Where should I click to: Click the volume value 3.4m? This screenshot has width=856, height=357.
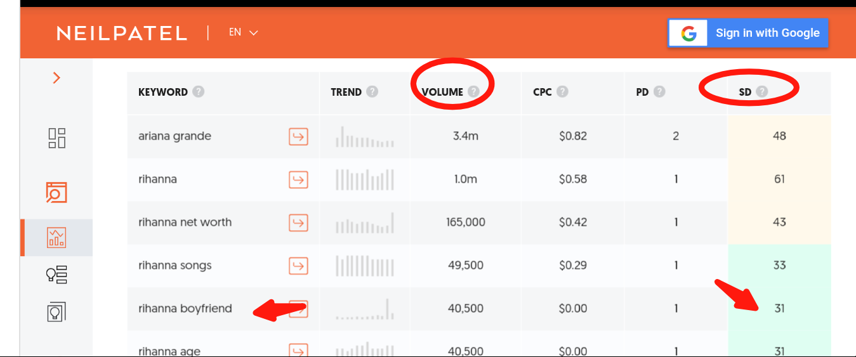tap(466, 136)
